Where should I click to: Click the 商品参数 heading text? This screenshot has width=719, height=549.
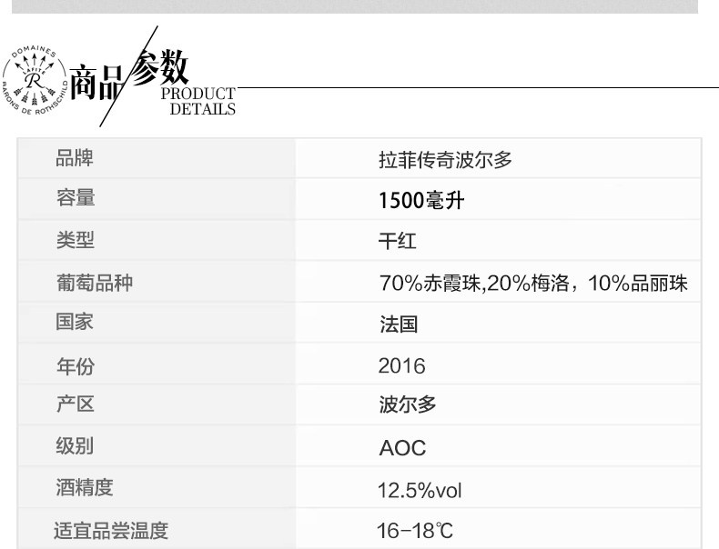pyautogui.click(x=129, y=75)
